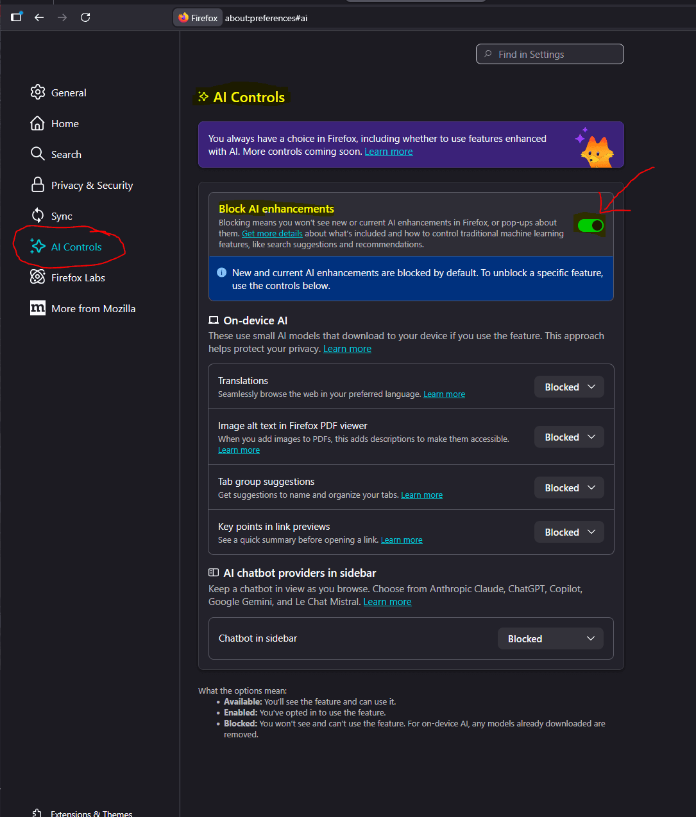696x817 pixels.
Task: Click the Firefox Labs icon
Action: [38, 277]
